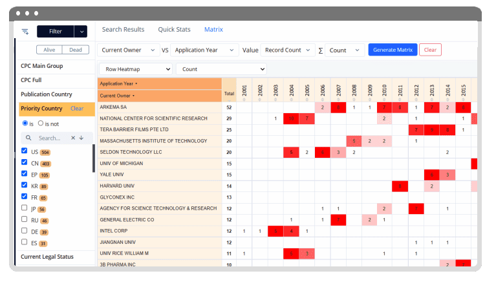Click the sort icon under 2015 column

(464, 100)
